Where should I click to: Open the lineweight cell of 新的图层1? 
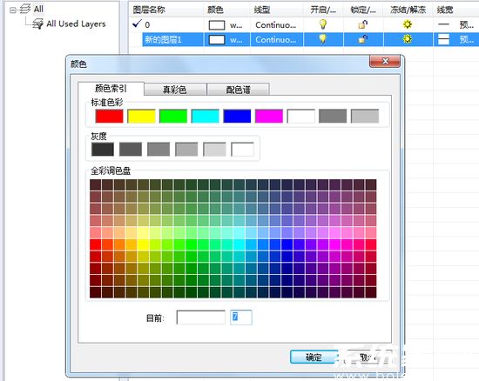[x=443, y=39]
